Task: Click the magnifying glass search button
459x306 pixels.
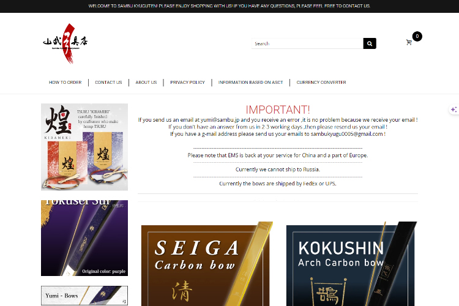Action: 370,43
